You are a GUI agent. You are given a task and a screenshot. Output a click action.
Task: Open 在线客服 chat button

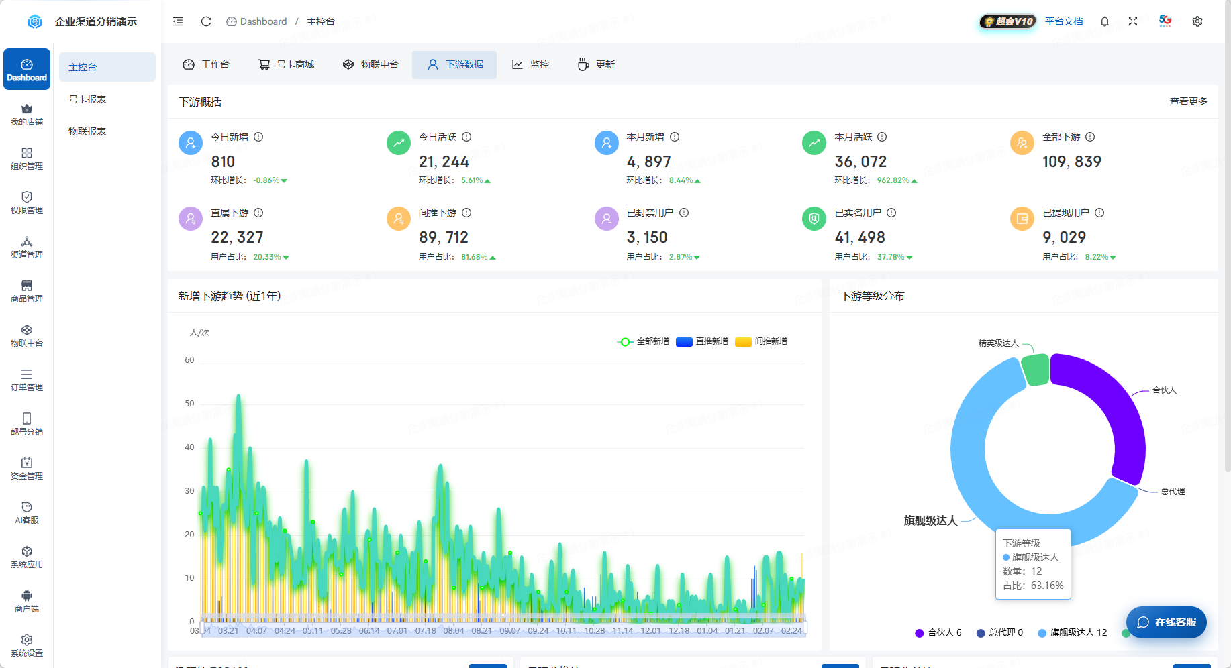point(1167,622)
